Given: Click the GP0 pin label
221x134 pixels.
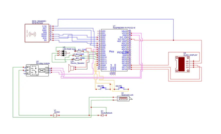Looking at the screenshot, I should [x=103, y=31].
